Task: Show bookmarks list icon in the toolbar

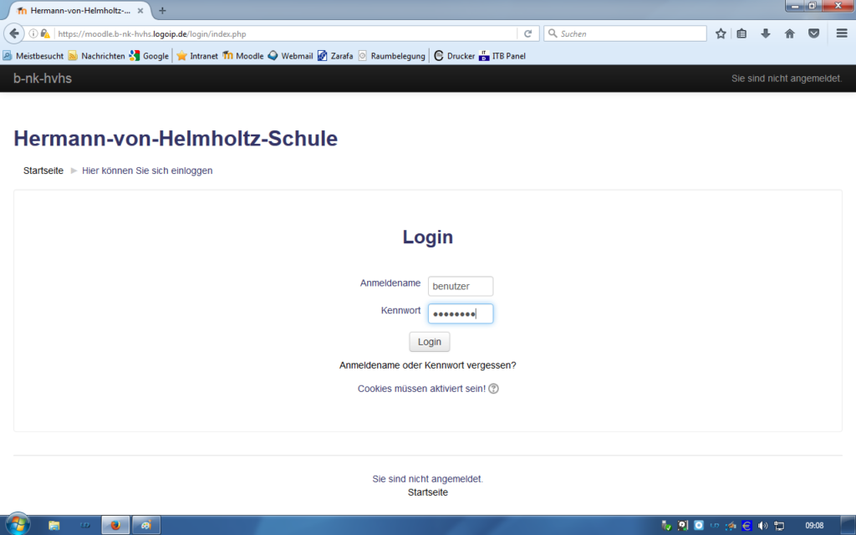Action: (x=741, y=33)
